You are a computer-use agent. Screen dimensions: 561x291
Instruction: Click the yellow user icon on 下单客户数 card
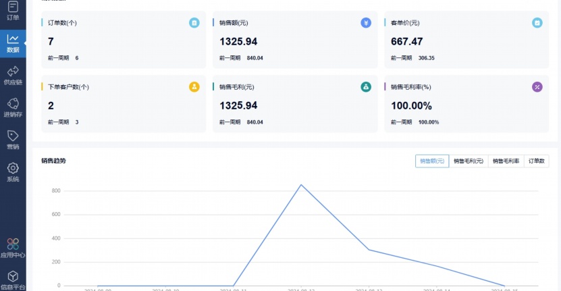click(x=194, y=86)
